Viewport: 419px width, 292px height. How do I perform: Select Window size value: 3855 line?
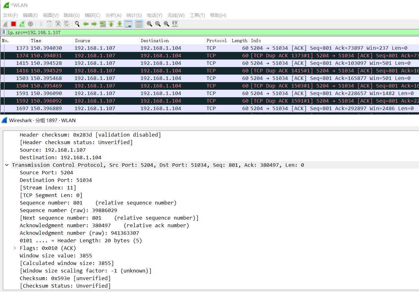(56, 255)
